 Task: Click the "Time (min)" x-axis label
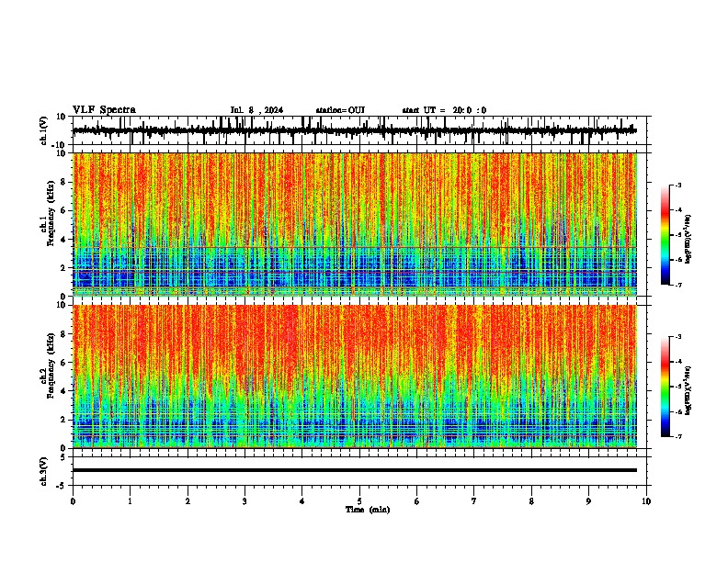point(368,510)
